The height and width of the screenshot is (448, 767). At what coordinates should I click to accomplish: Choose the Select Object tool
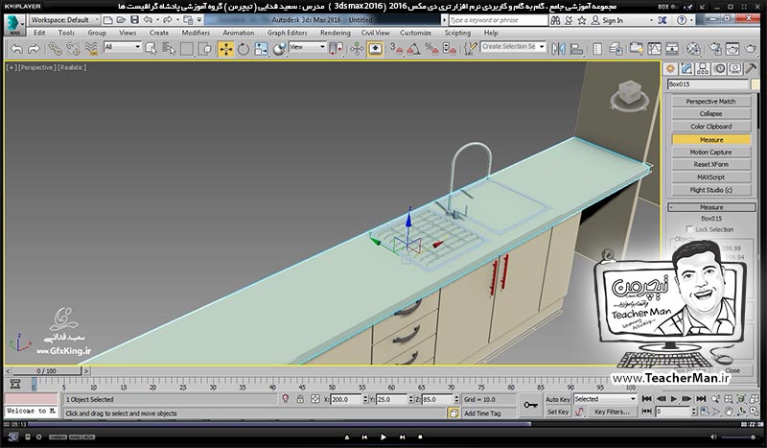coord(151,49)
